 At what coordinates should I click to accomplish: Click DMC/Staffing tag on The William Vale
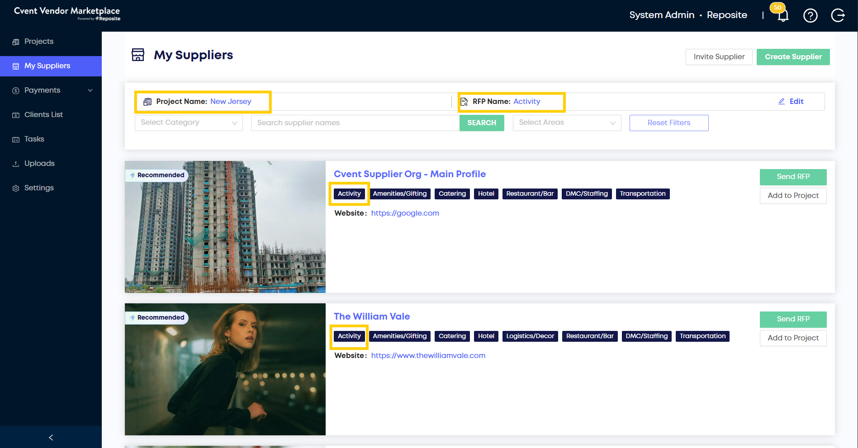[x=647, y=336]
